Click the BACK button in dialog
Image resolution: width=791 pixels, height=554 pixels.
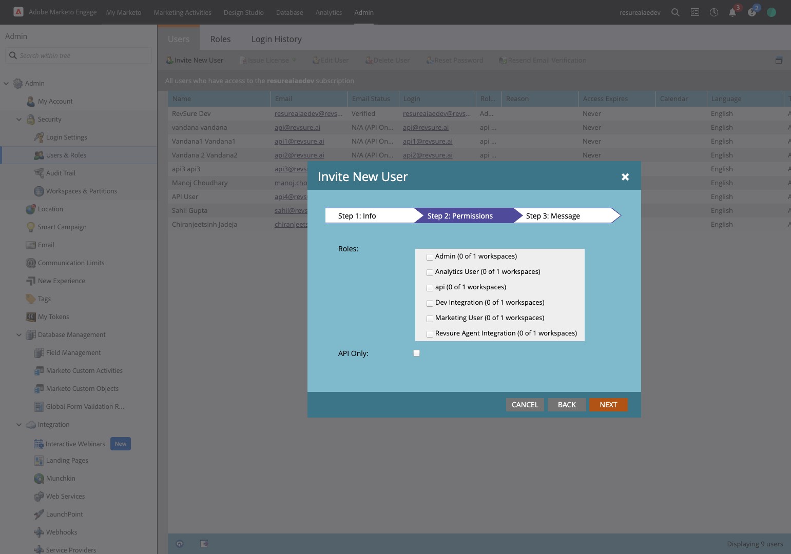pos(567,405)
